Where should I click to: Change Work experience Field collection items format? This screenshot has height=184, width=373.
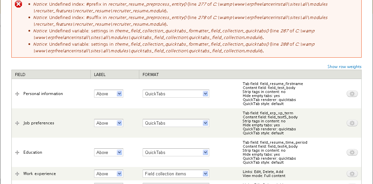tap(176, 174)
